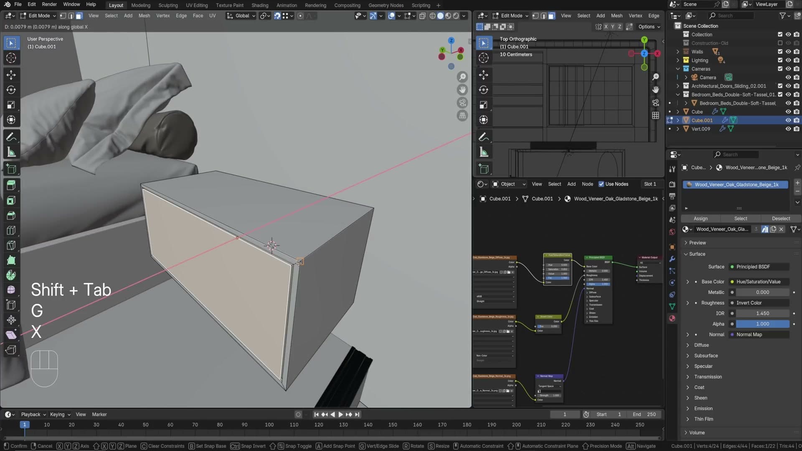Viewport: 802px width, 451px height.
Task: Enable the Construction-Old collection checkbox
Action: [780, 43]
